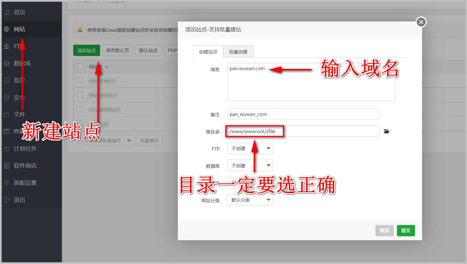The height and width of the screenshot is (264, 467).
Task: Sort by 网站名 column arrow
Action: tap(107, 67)
